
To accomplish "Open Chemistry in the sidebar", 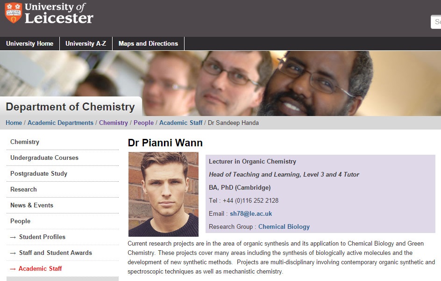I will pyautogui.click(x=25, y=142).
